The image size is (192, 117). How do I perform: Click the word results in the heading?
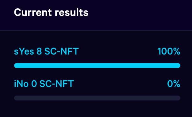71,12
